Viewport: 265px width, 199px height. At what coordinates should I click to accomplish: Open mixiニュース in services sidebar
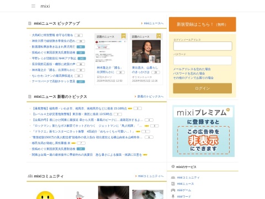(x=185, y=184)
